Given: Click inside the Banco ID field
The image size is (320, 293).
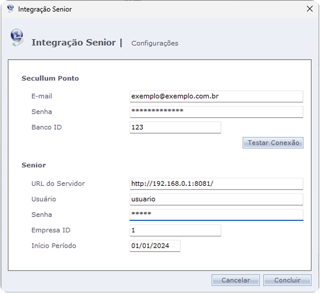Looking at the screenshot, I should [x=175, y=127].
